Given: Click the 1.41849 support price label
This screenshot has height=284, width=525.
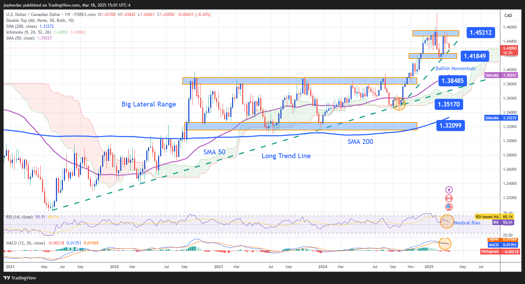Looking at the screenshot, I should pyautogui.click(x=475, y=56).
